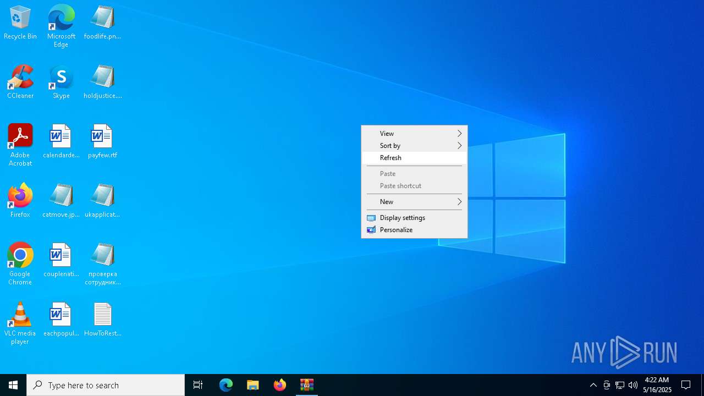Select the Firefox desktop shortcut
This screenshot has width=704, height=396.
[x=20, y=201]
